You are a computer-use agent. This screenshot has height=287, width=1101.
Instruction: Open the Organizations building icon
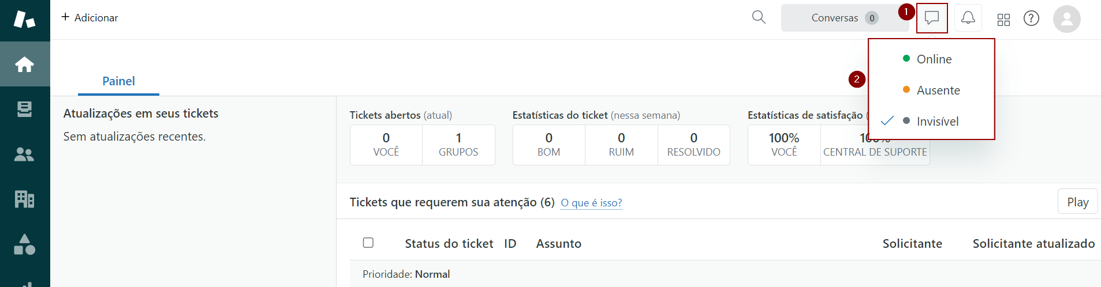(24, 199)
